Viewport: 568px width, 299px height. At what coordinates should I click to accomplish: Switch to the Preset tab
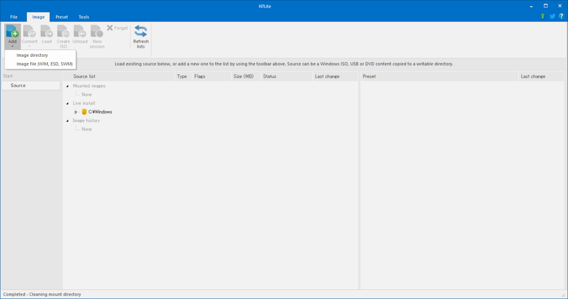62,17
